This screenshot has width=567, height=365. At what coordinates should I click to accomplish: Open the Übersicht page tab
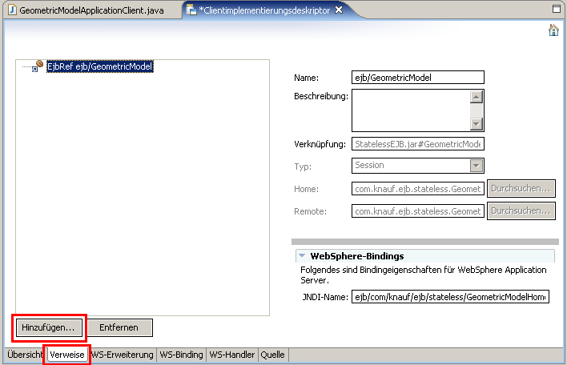[25, 355]
